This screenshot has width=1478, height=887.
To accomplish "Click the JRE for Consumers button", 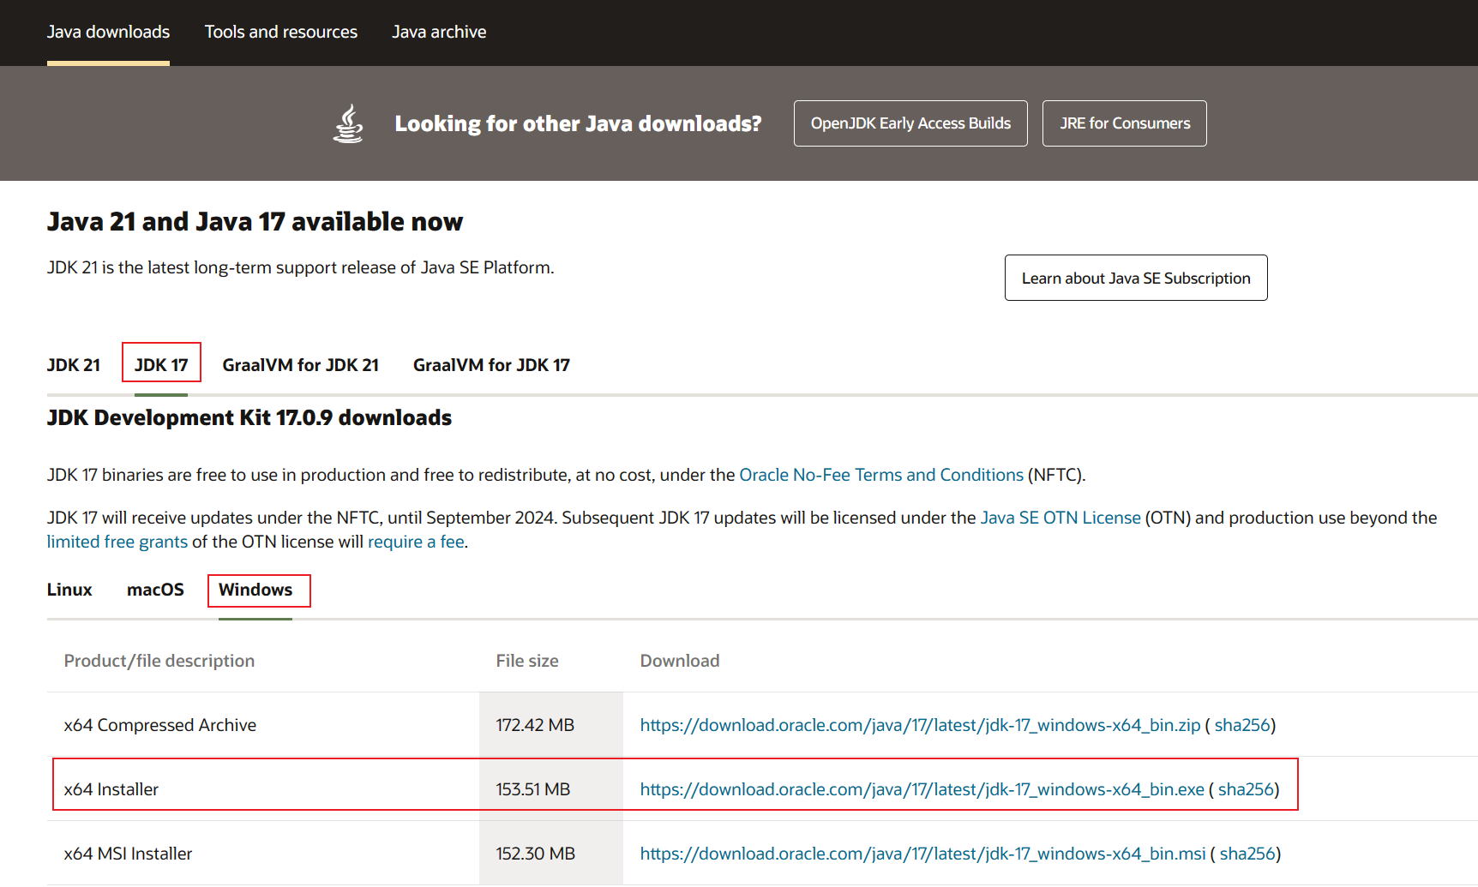I will (x=1125, y=123).
